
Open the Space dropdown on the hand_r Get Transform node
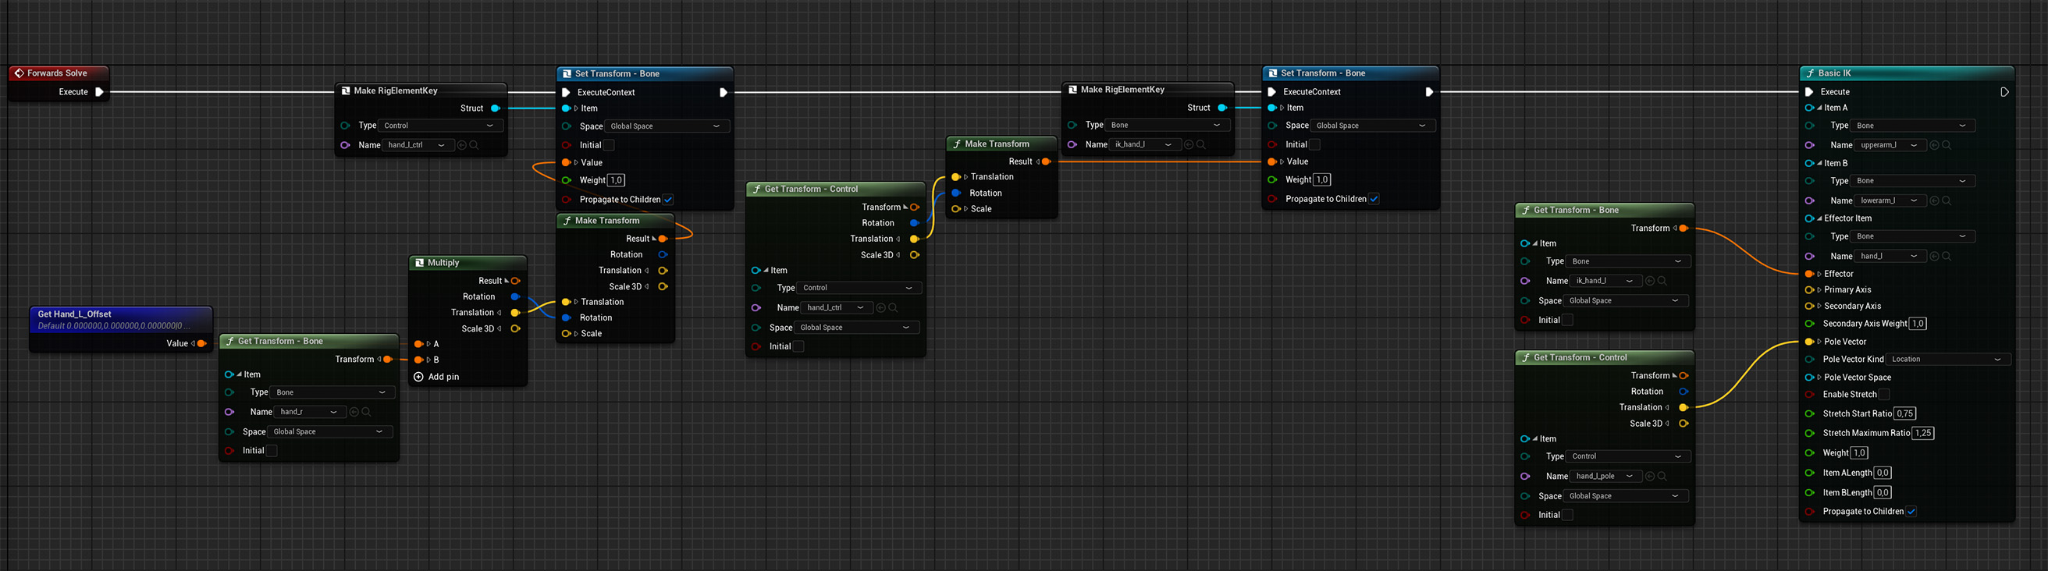tap(330, 432)
